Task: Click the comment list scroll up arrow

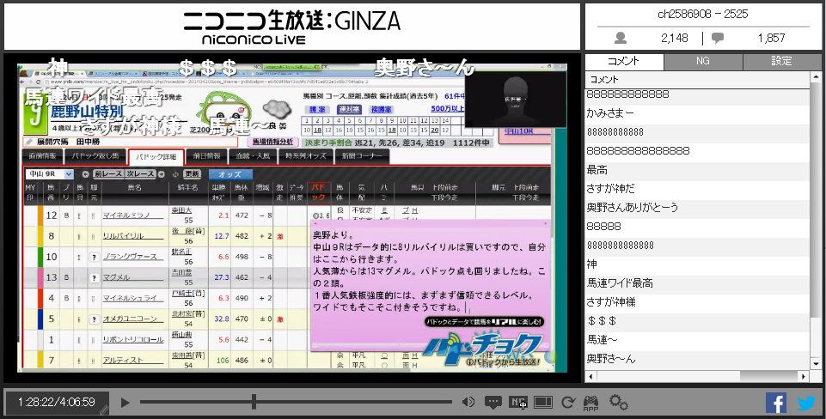Action: coord(816,77)
